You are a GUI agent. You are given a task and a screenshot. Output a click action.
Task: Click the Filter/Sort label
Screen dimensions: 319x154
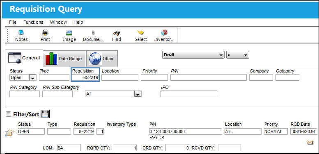click(x=26, y=114)
